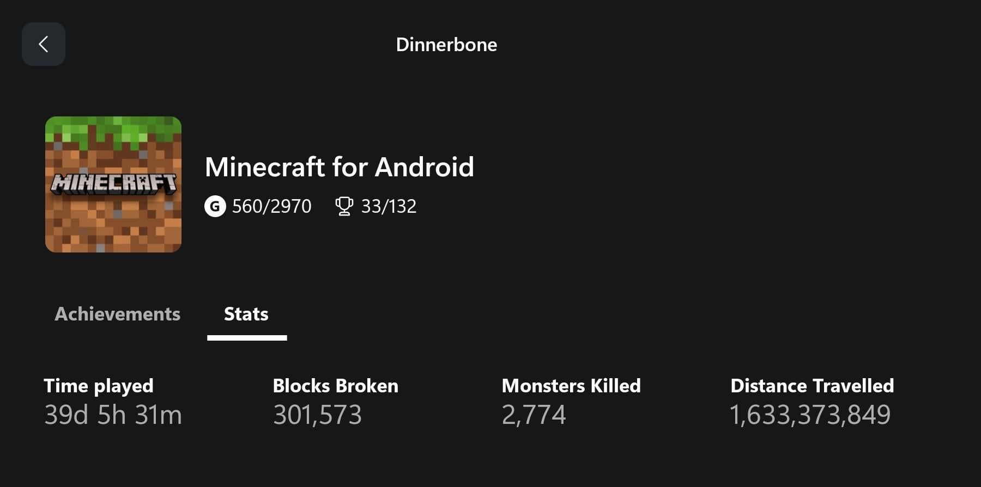Click the Blocks Broken label
Screen dimensions: 981x487
tap(335, 386)
